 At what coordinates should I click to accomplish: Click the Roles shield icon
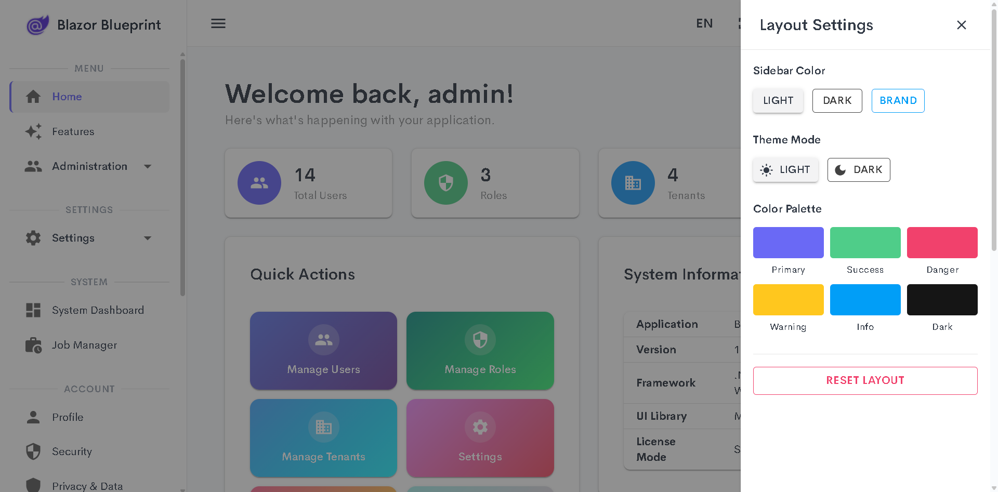pos(445,183)
